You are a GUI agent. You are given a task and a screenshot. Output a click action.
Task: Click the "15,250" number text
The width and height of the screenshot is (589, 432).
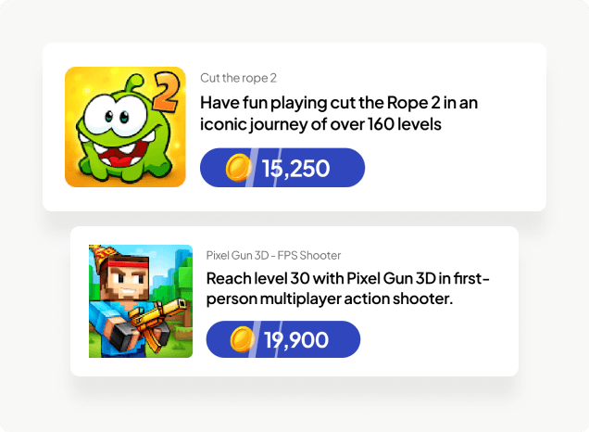tap(296, 169)
